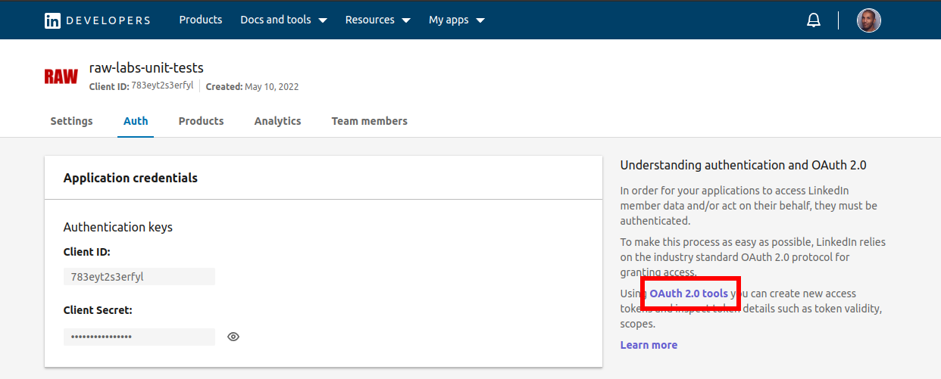
Task: Open the notifications bell
Action: 814,20
